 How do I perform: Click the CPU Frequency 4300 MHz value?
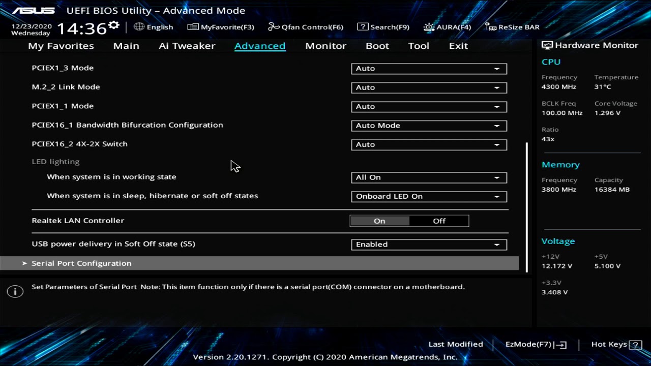point(559,87)
